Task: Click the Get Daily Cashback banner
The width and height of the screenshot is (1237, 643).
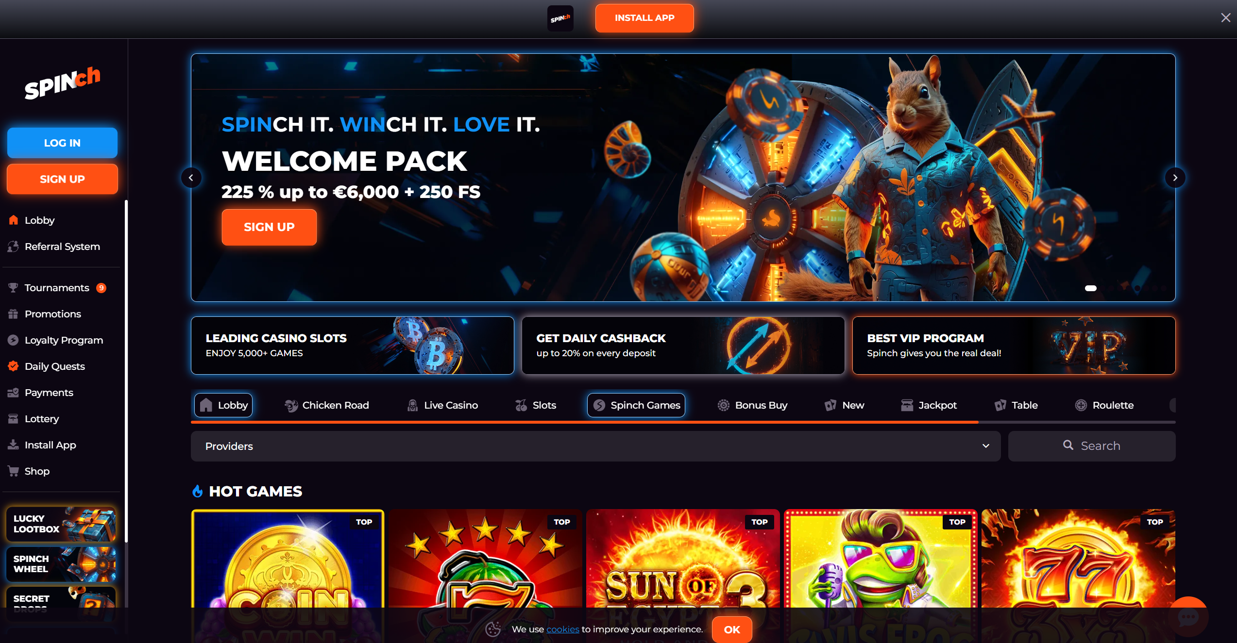Action: (683, 346)
